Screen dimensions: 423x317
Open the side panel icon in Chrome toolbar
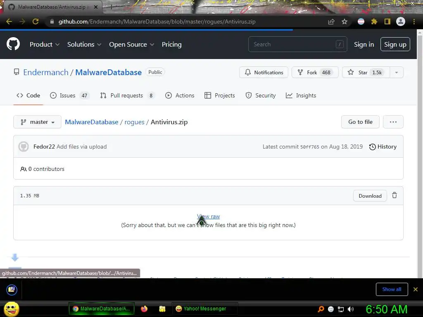click(387, 21)
